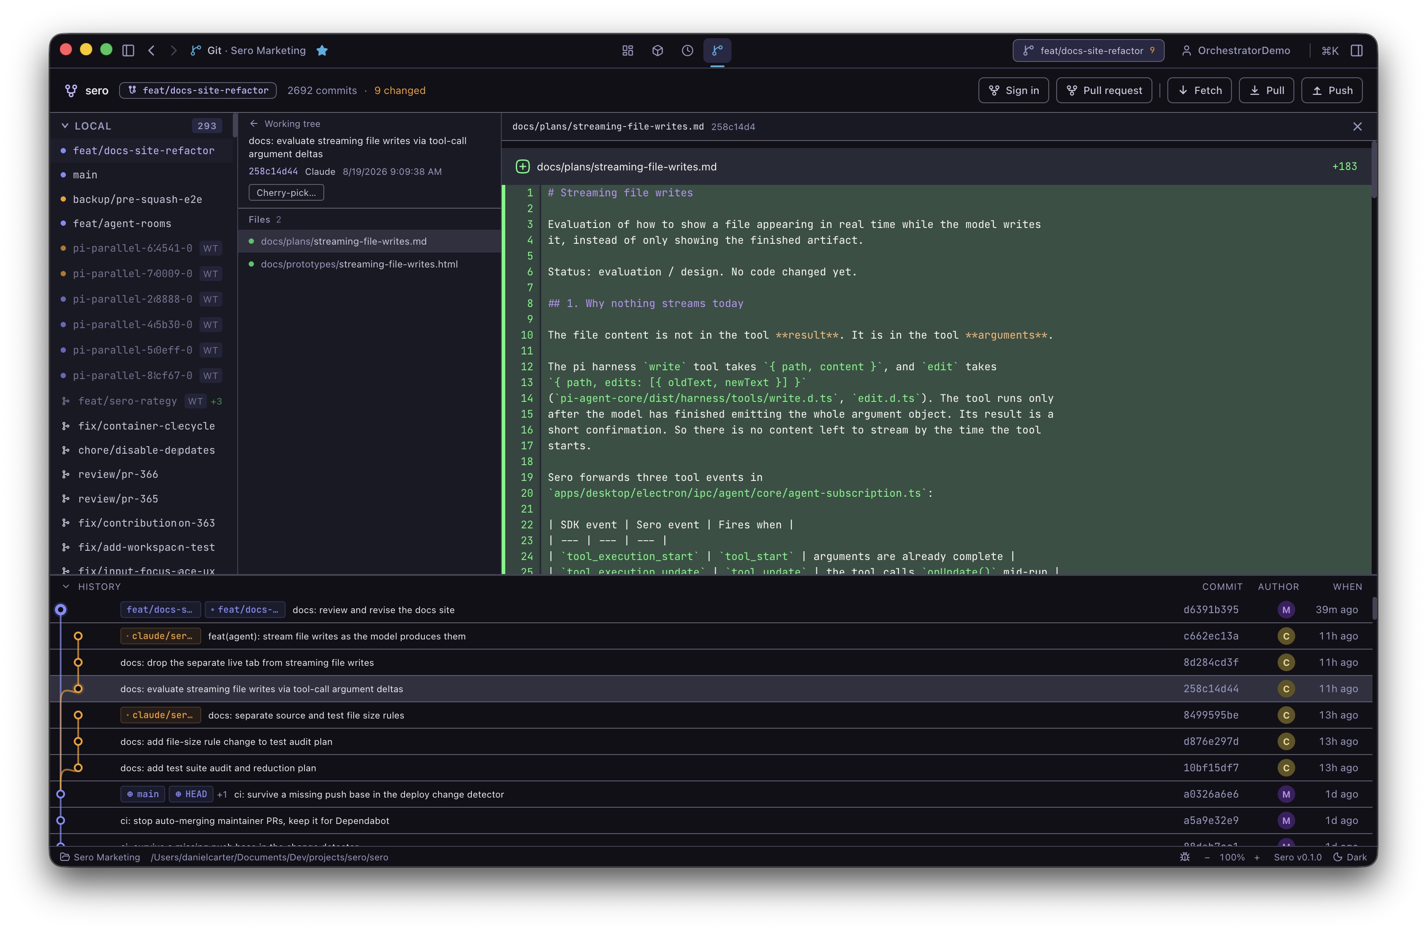The width and height of the screenshot is (1427, 932).
Task: Click the +183 additions count
Action: pyautogui.click(x=1344, y=166)
